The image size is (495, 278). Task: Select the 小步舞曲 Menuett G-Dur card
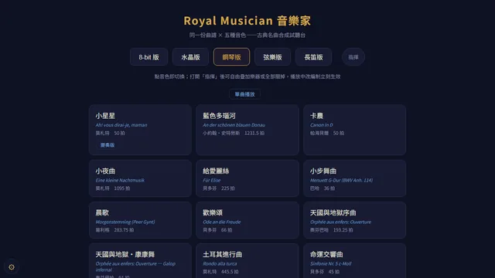[x=354, y=178]
